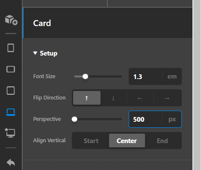Viewport: 201px width, 170px height.
Task: Collapse the Setup section
Action: tap(45, 53)
